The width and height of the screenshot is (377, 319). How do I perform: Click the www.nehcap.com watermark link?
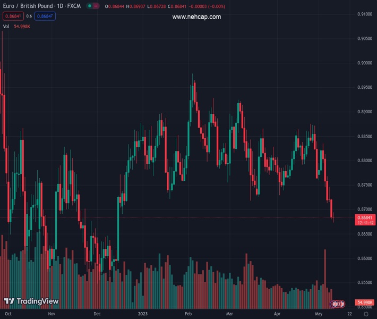click(x=196, y=17)
